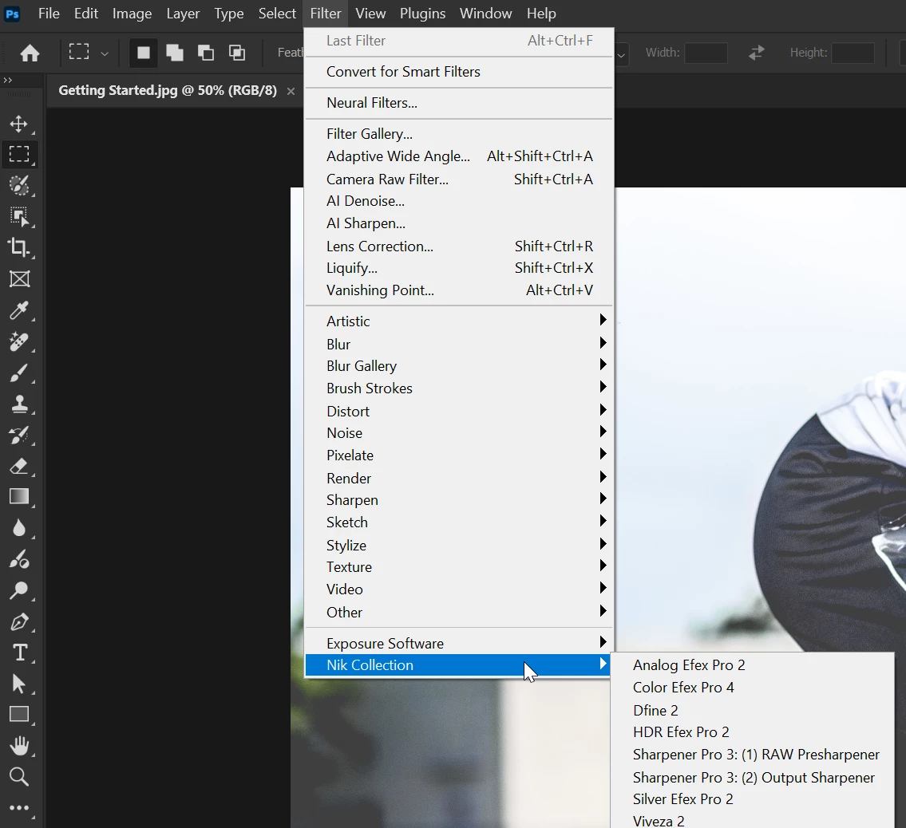Select the Quick Selection brush tool

19,186
